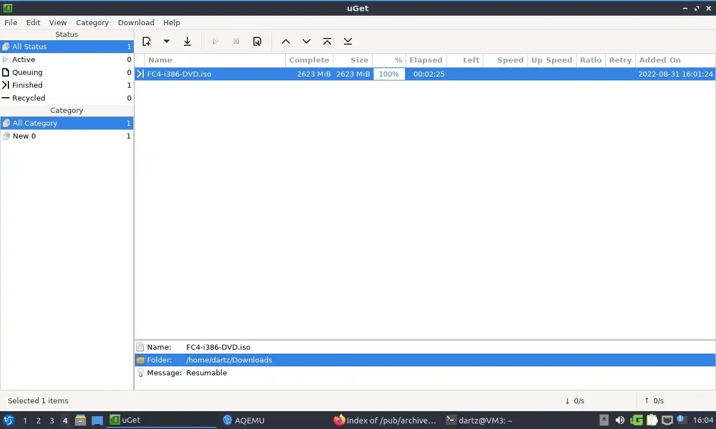Viewport: 716px width, 429px height.
Task: Open file manager from taskbar launcher
Action: pyautogui.click(x=81, y=420)
